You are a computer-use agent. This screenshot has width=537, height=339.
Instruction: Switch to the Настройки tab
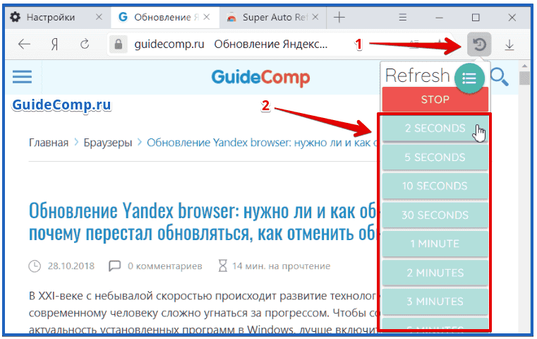tap(57, 17)
